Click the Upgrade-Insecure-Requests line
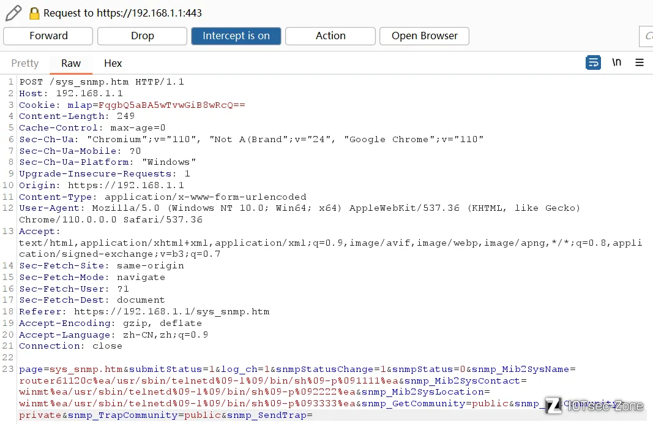The height and width of the screenshot is (424, 653). (105, 174)
